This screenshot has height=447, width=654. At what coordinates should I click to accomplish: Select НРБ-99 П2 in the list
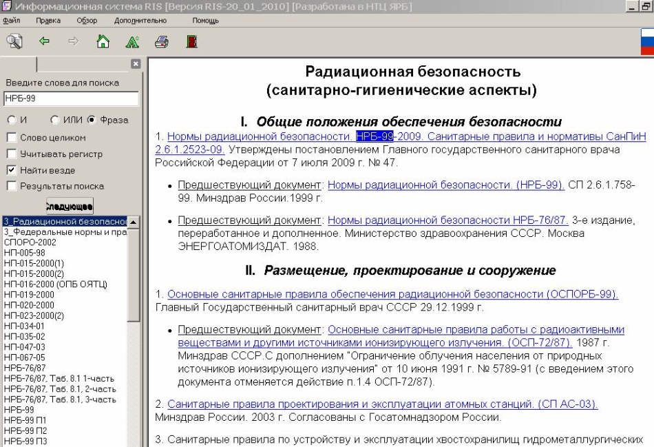point(25,430)
